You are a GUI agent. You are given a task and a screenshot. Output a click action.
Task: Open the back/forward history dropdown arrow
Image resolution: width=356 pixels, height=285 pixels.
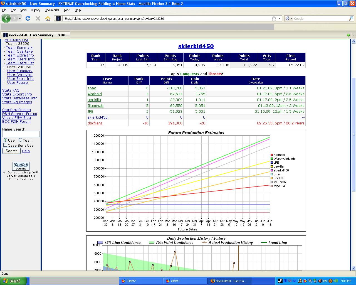click(20, 19)
